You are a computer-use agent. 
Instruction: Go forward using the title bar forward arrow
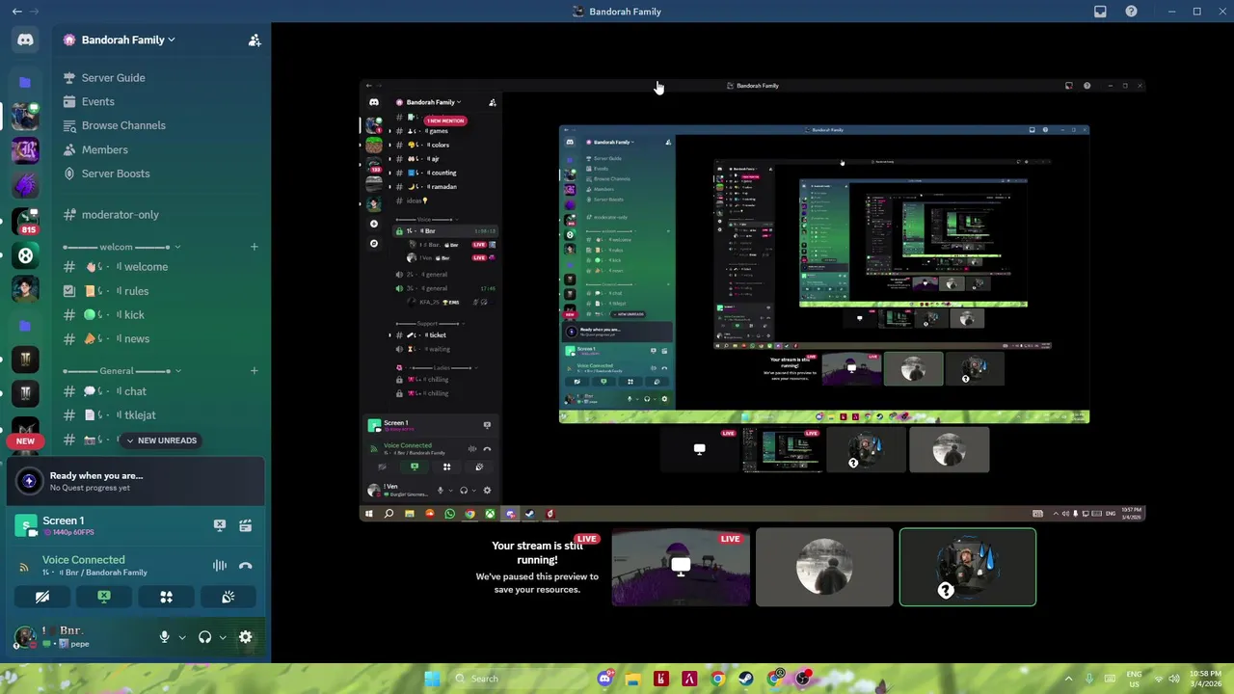(36, 12)
